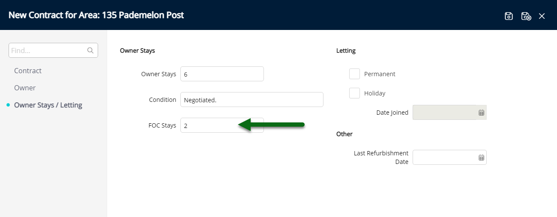Click the Last Refurbishment Date field
Image resolution: width=557 pixels, height=217 pixels.
click(x=449, y=158)
